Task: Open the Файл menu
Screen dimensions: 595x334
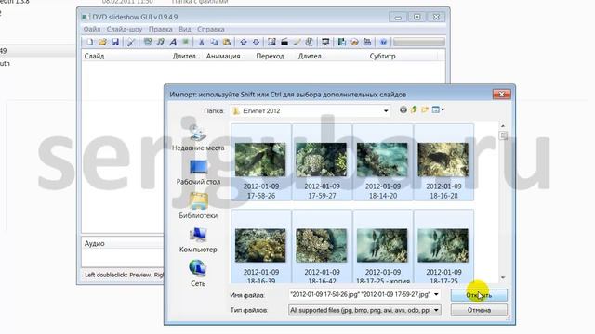Action: (92, 29)
